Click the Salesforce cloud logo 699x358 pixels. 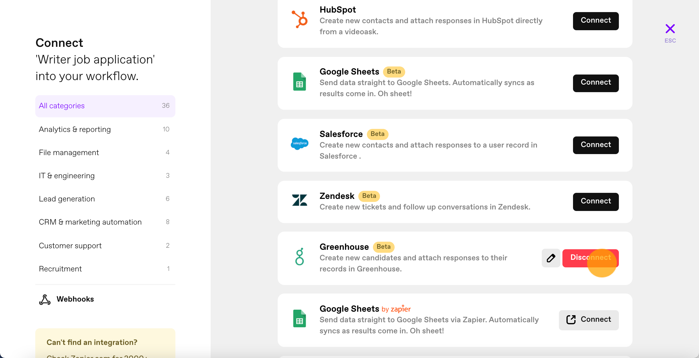299,143
